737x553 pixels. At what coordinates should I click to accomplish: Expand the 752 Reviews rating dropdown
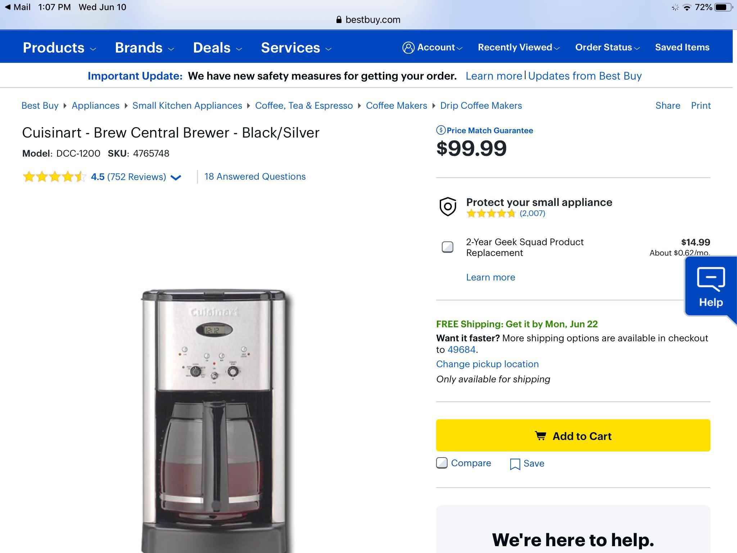coord(176,177)
